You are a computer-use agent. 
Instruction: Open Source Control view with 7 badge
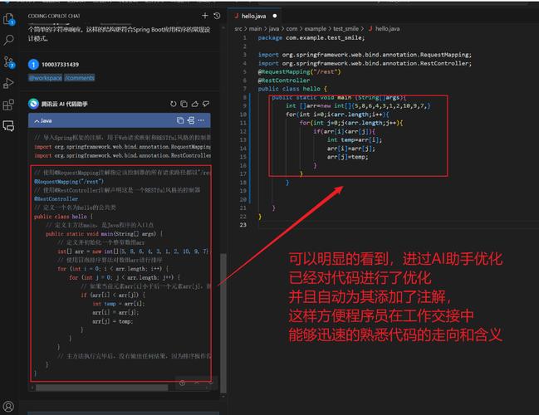(8, 62)
